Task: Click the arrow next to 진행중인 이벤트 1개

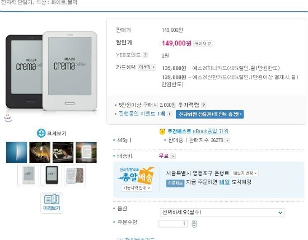Action: click(170, 114)
